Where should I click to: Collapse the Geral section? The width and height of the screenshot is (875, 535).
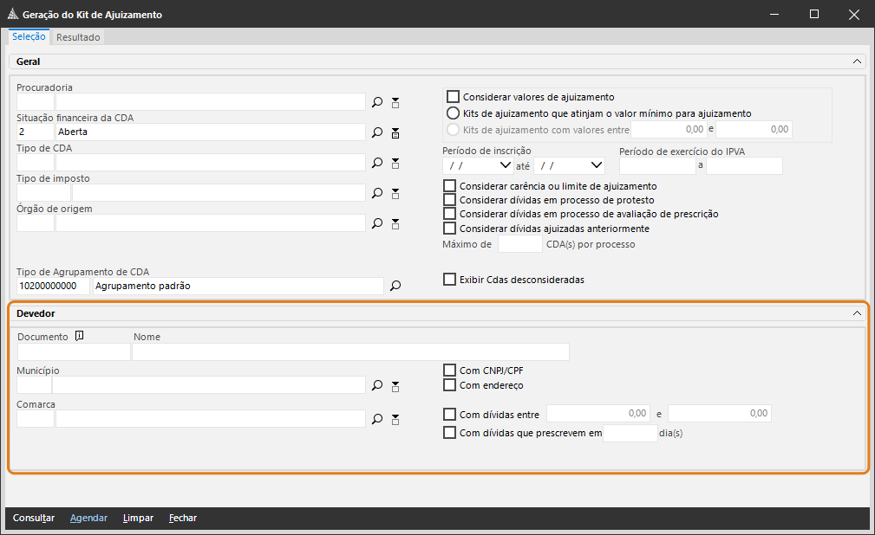[857, 62]
